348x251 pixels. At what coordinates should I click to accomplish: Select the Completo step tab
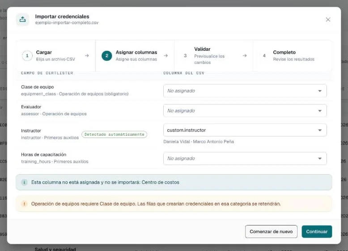292,56
